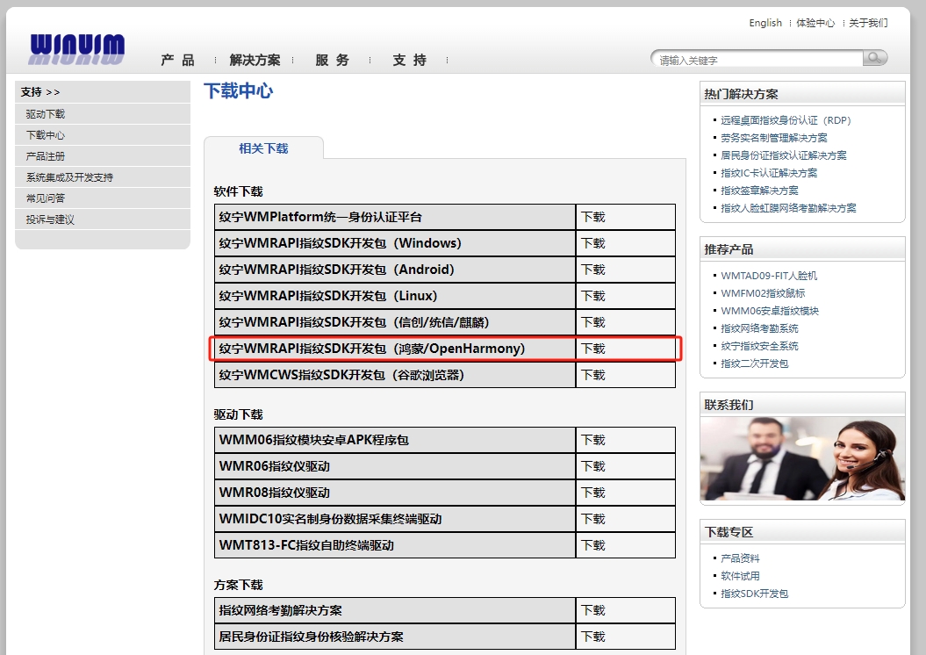Image resolution: width=926 pixels, height=655 pixels.
Task: Open 系统集成及开发支持 in left sidebar
Action: [69, 177]
